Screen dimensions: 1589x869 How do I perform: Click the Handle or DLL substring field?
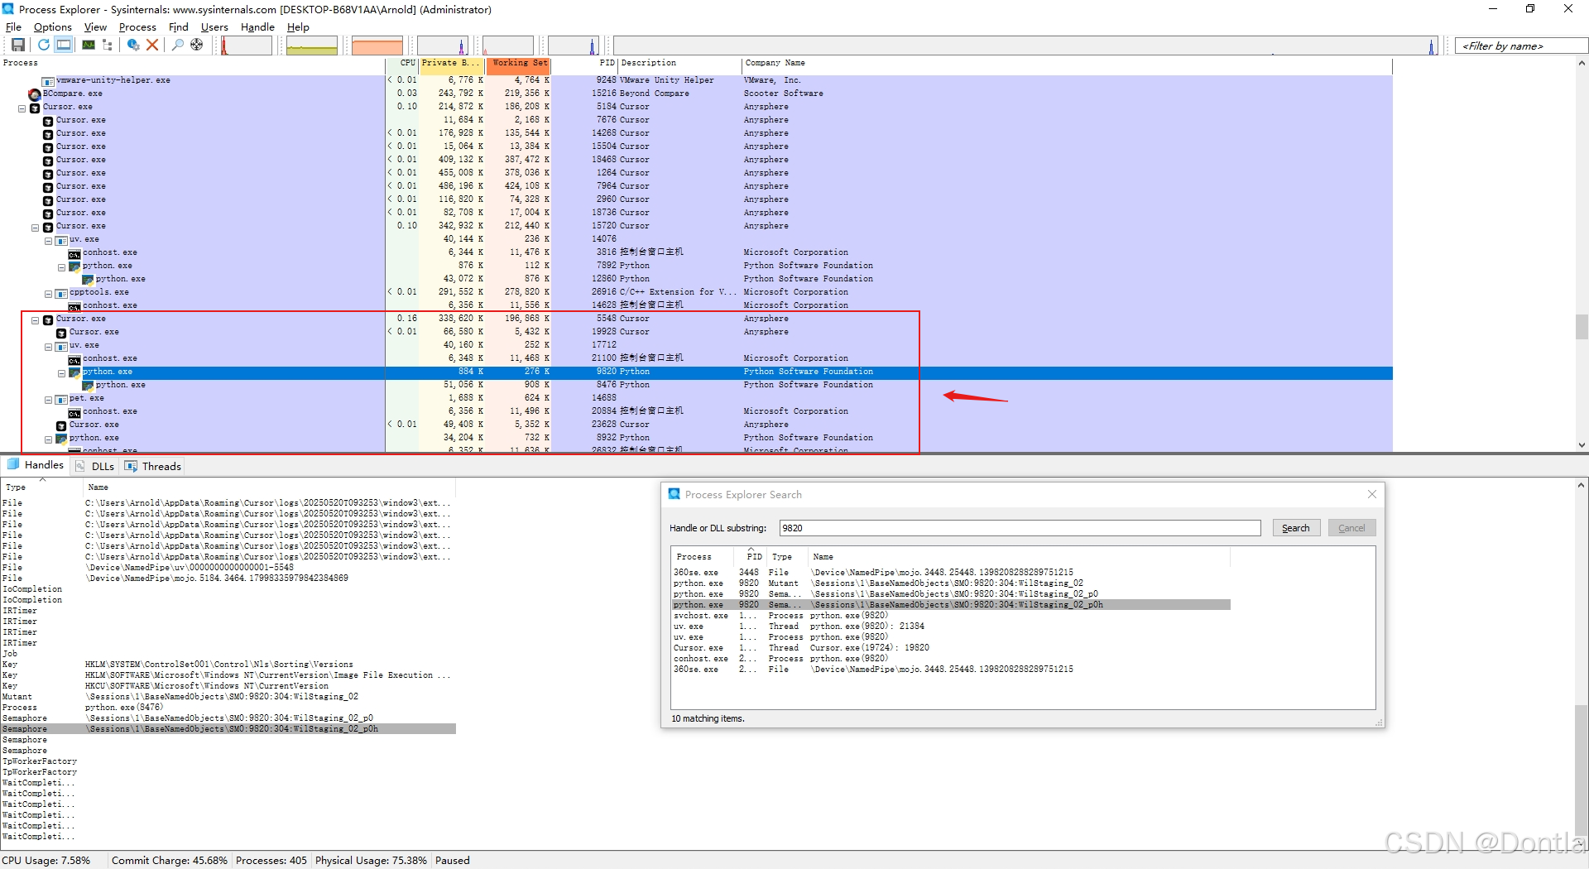1020,528
